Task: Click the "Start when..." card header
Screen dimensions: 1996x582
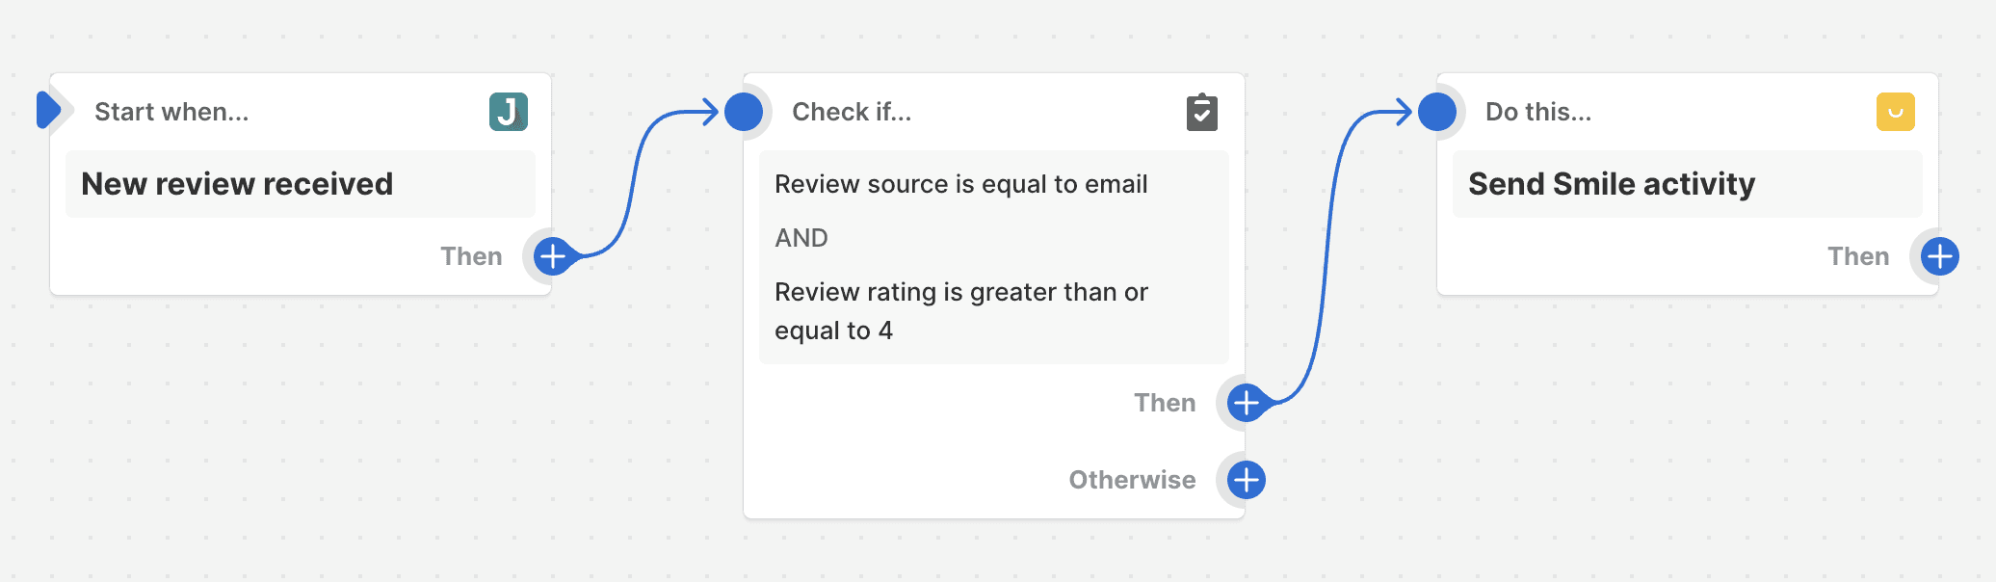Action: 171,112
